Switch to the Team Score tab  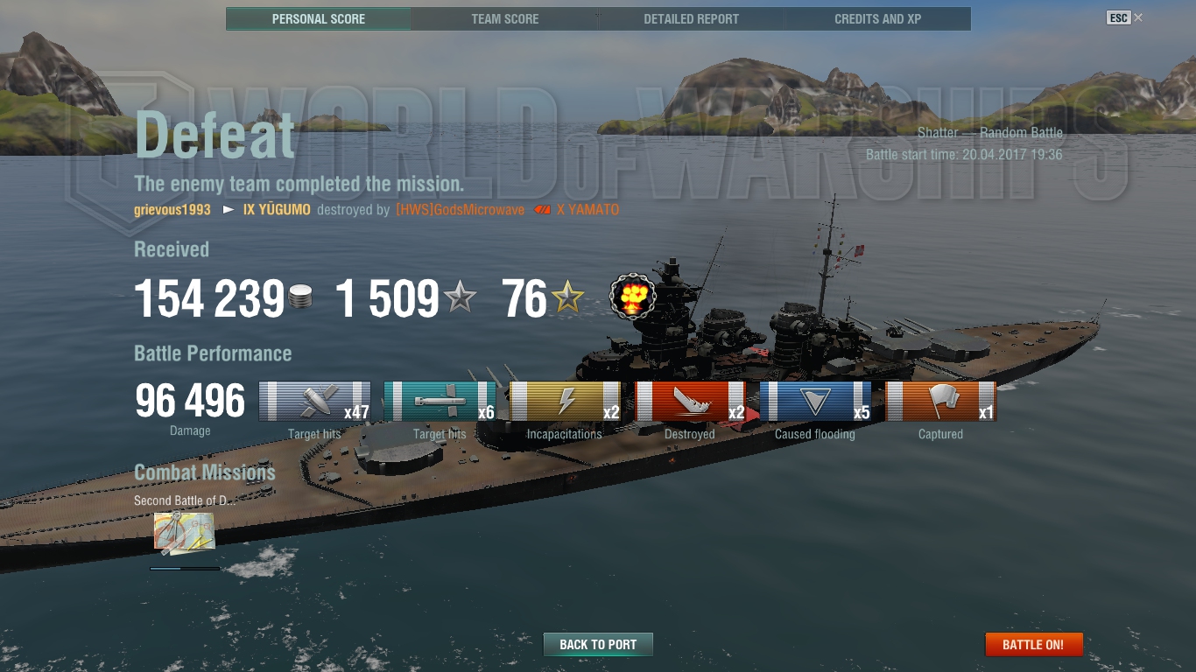pos(505,19)
